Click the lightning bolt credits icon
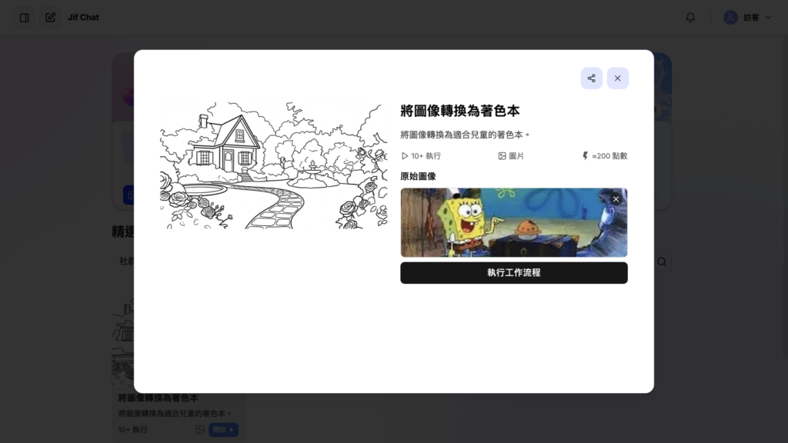Screen dimensions: 788x443 585,156
